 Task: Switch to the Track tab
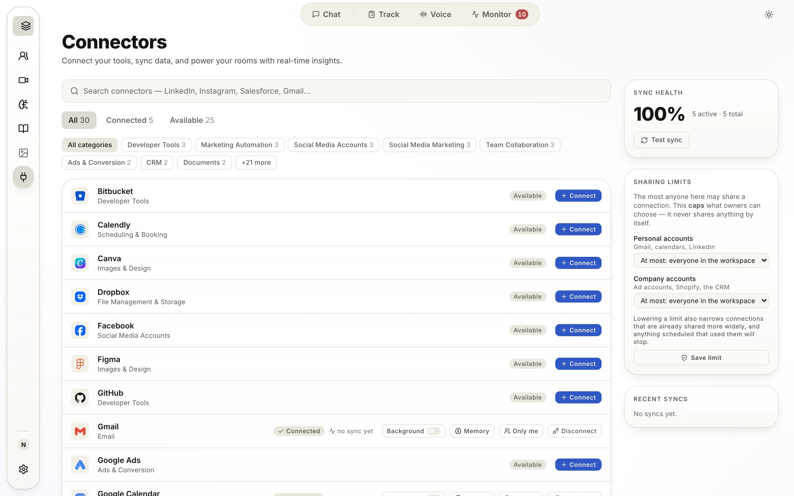point(383,14)
